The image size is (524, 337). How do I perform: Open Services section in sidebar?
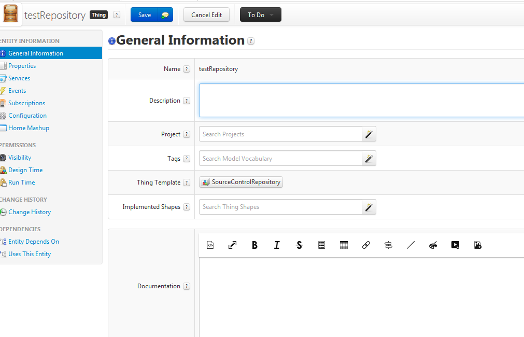(x=19, y=78)
